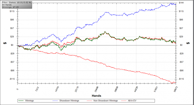This screenshot has width=194, height=105.
Task: Click the left y-axis label -$115
Action: click(12, 79)
